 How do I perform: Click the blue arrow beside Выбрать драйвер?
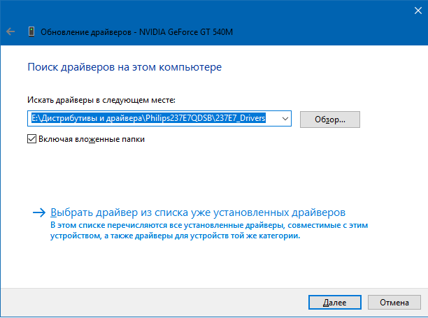coord(39,212)
